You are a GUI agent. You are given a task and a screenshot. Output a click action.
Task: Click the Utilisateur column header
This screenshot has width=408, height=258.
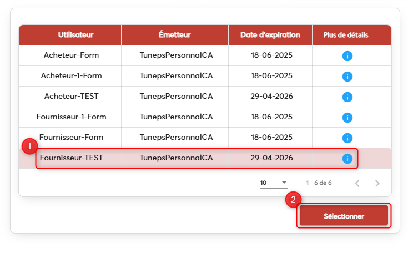click(75, 35)
